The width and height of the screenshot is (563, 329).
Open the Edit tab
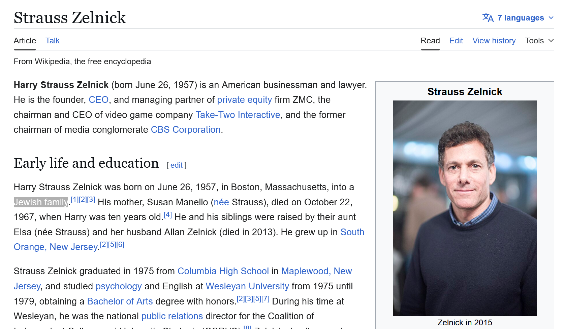coord(456,41)
